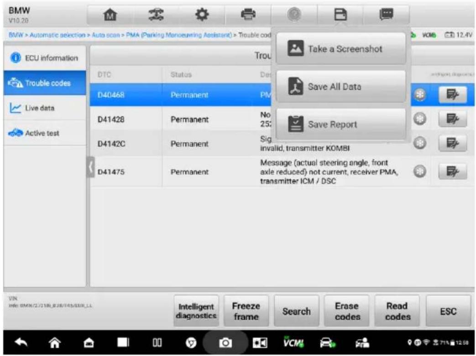Screen dimensions: 476x356
Task: Tap the MaxiSys home icon in navigation bar
Action: (x=89, y=343)
